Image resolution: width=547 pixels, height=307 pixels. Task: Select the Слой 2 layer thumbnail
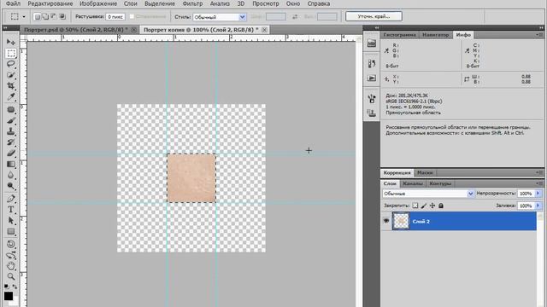click(401, 221)
